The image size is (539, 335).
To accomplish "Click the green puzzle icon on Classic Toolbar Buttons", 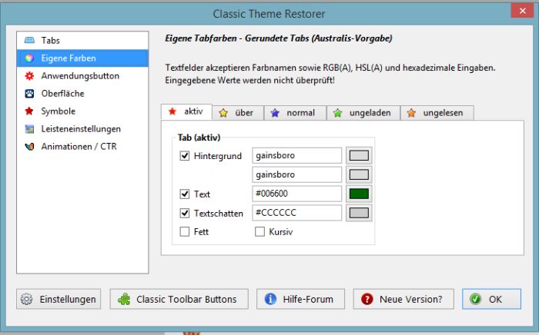I will [x=124, y=299].
